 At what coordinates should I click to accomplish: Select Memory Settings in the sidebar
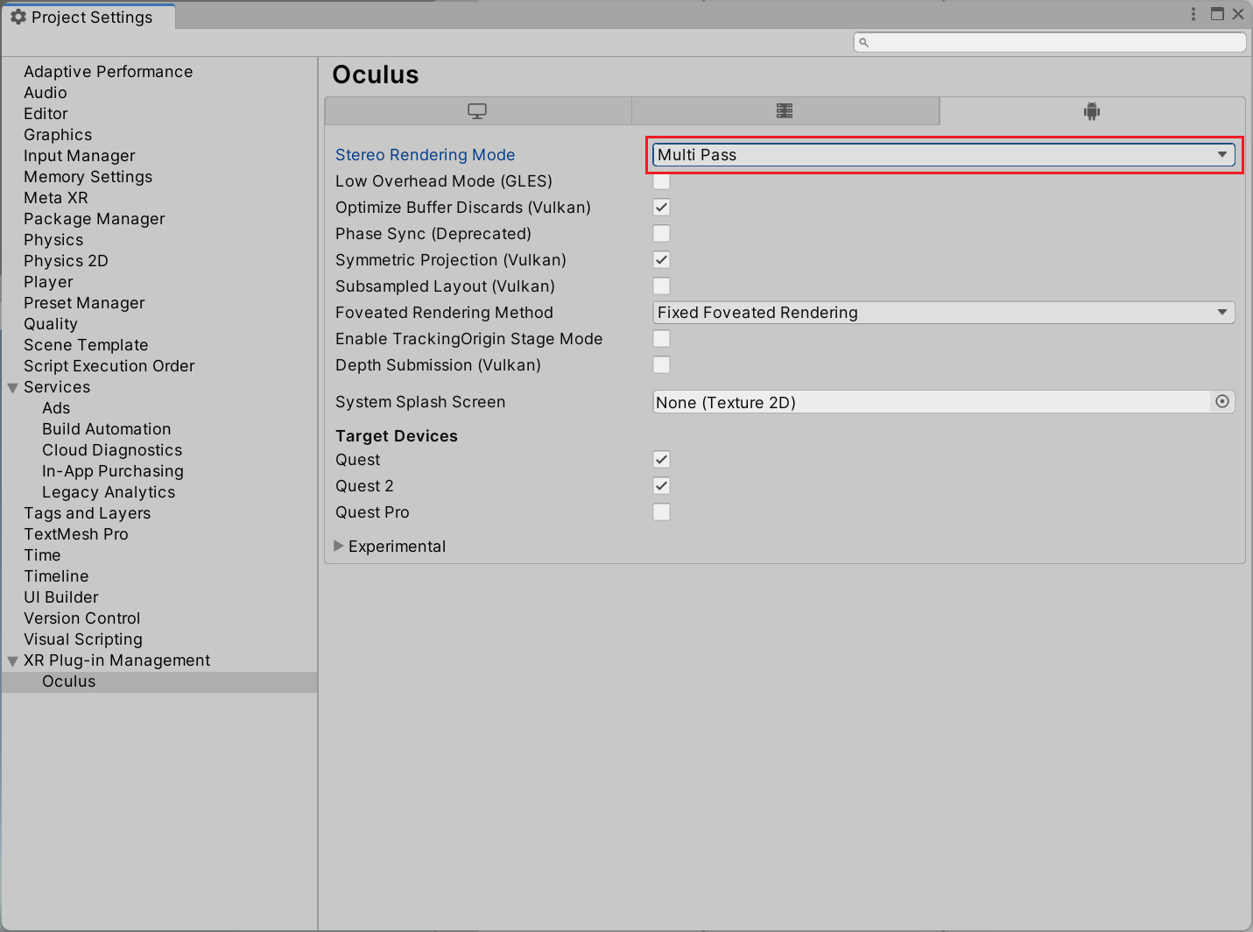coord(88,177)
